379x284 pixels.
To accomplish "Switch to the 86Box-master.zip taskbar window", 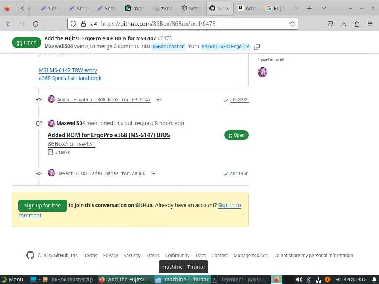I will 68,280.
